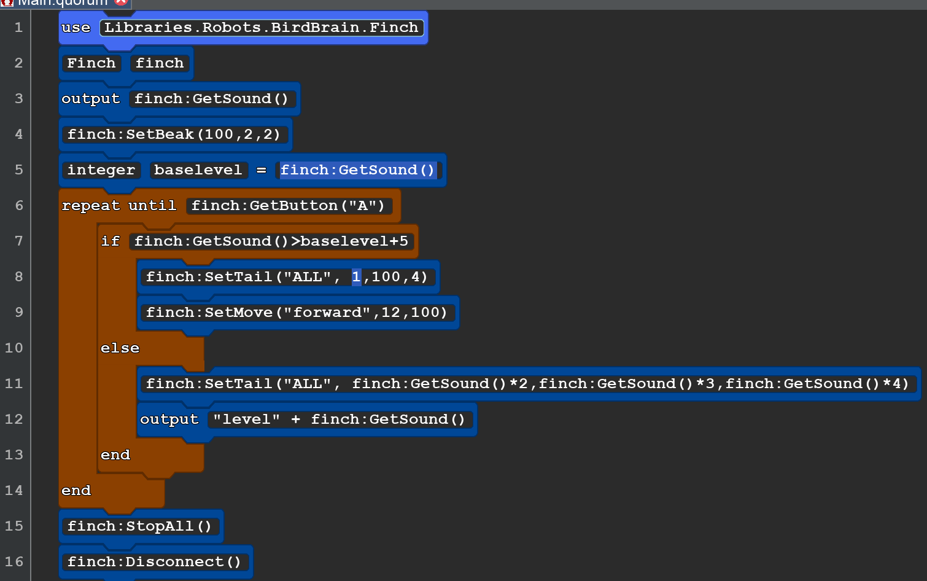Image resolution: width=927 pixels, height=581 pixels.
Task: Click the end block closing the if
Action: 115,454
